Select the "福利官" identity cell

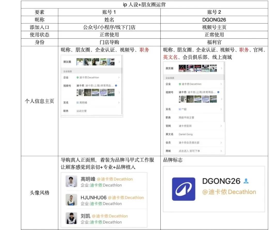pos(214,42)
